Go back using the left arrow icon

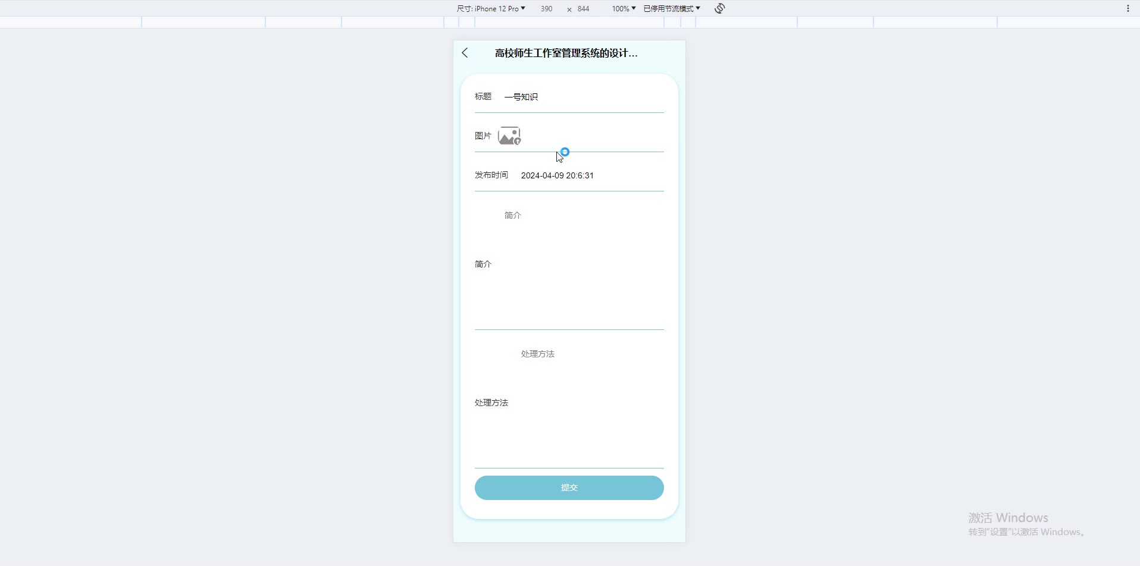pyautogui.click(x=465, y=53)
